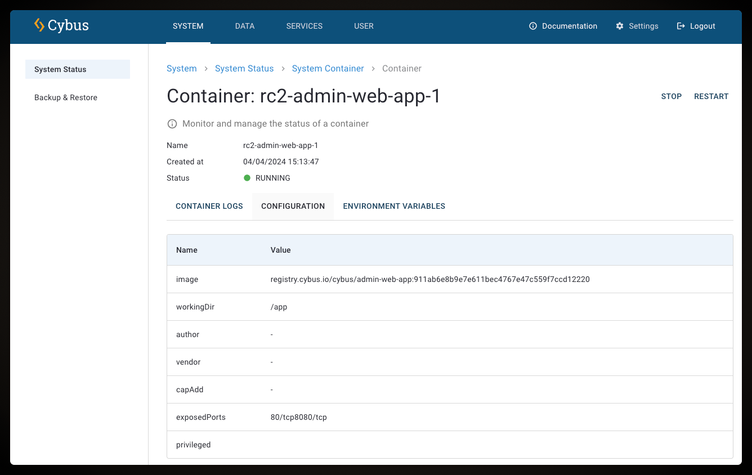Click the info icon beside container description
Viewport: 752px width, 475px height.
click(172, 124)
